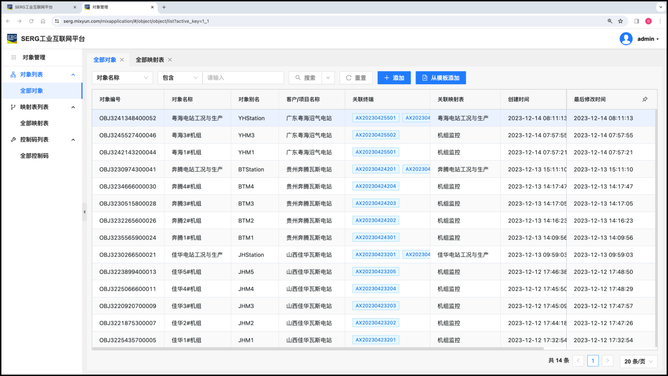The width and height of the screenshot is (668, 376).
Task: Click the SERG logo in the header
Action: tap(12, 38)
